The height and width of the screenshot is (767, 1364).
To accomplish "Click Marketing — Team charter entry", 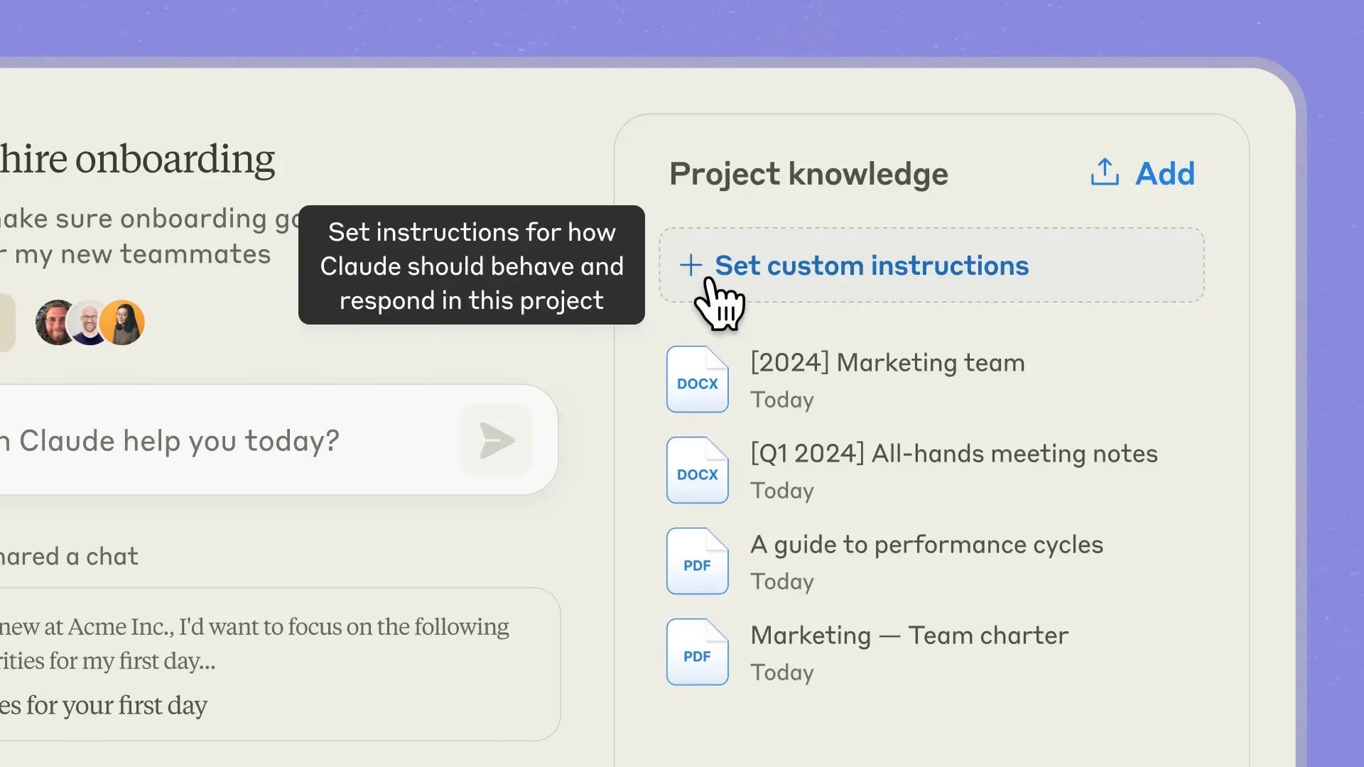I will (909, 636).
